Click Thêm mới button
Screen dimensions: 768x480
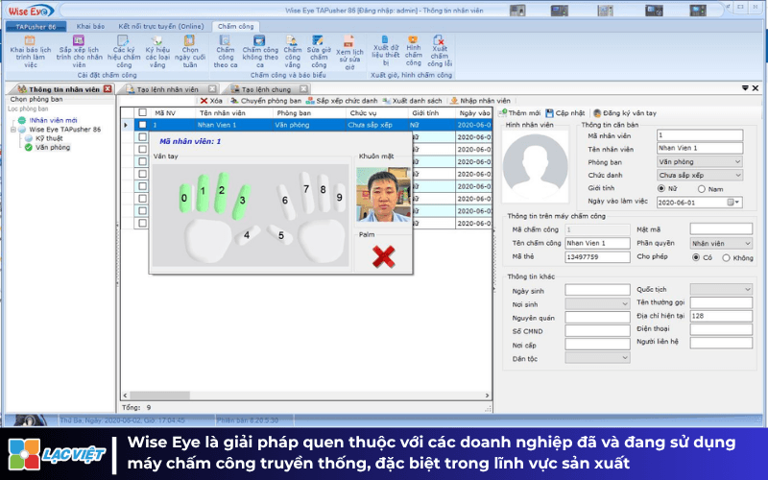coord(519,112)
